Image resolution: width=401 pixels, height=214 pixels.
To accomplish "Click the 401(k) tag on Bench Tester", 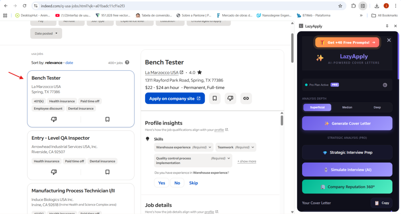I will coord(39,101).
